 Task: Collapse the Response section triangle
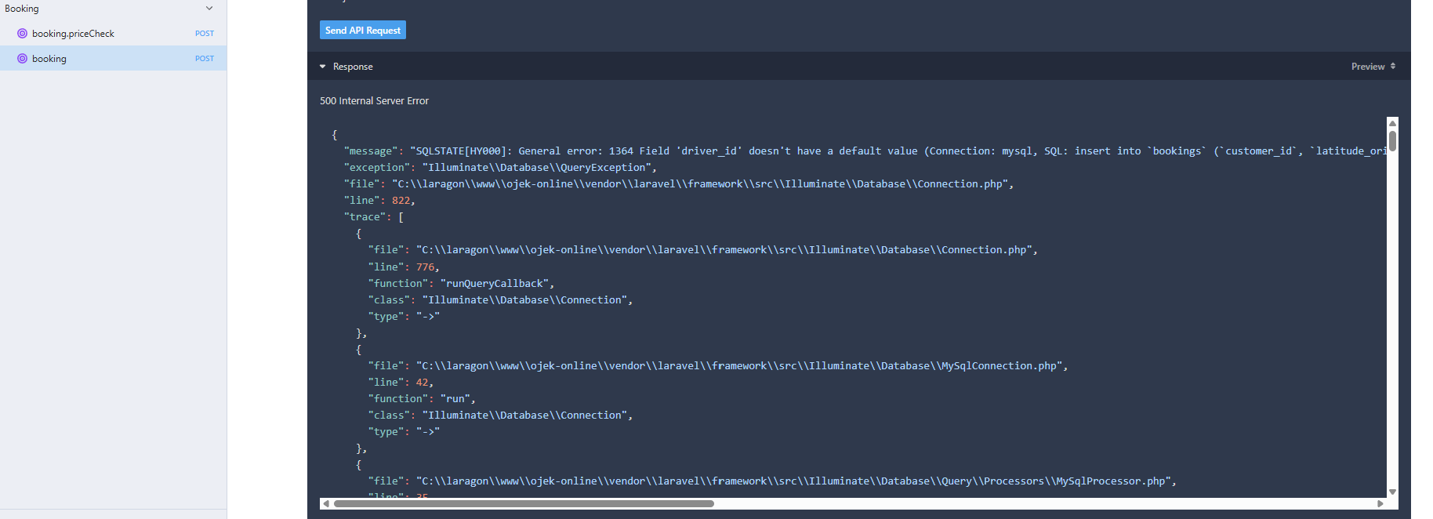[x=323, y=67]
